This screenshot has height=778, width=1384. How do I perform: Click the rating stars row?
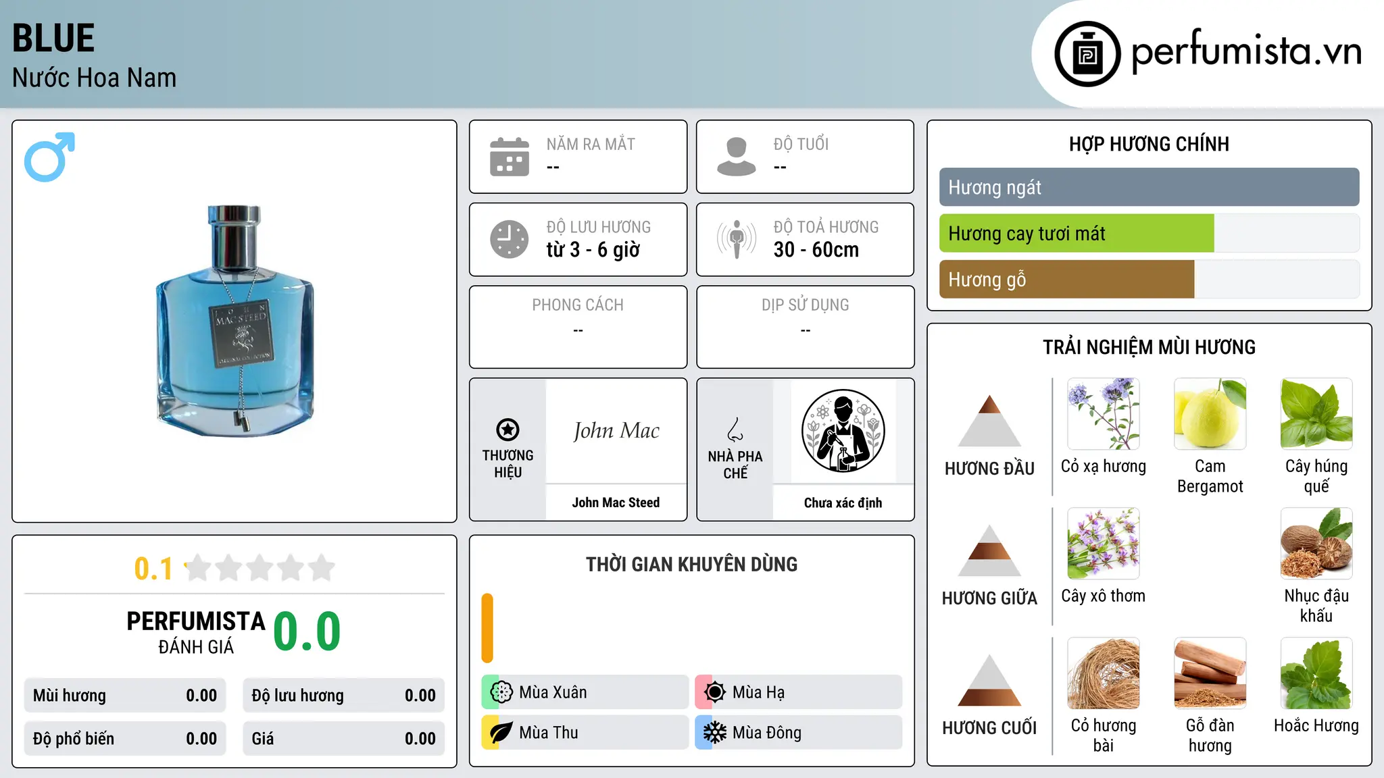tap(260, 568)
